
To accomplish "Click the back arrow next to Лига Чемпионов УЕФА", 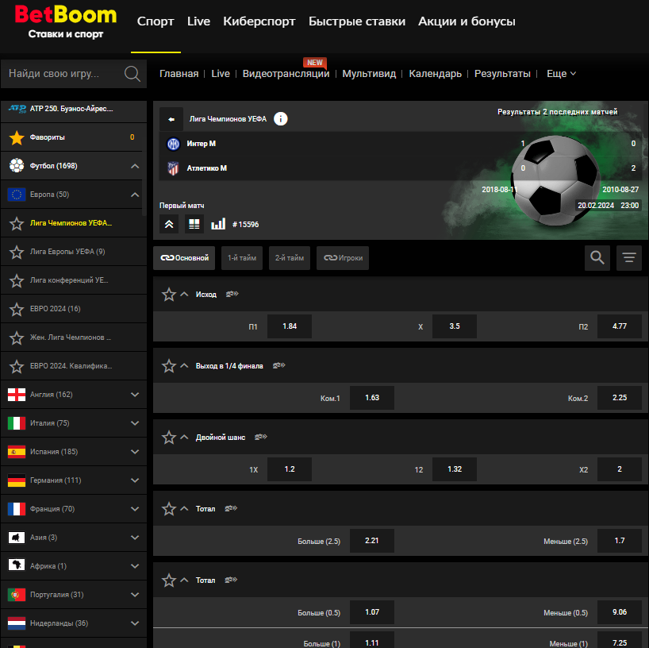I will coord(171,119).
